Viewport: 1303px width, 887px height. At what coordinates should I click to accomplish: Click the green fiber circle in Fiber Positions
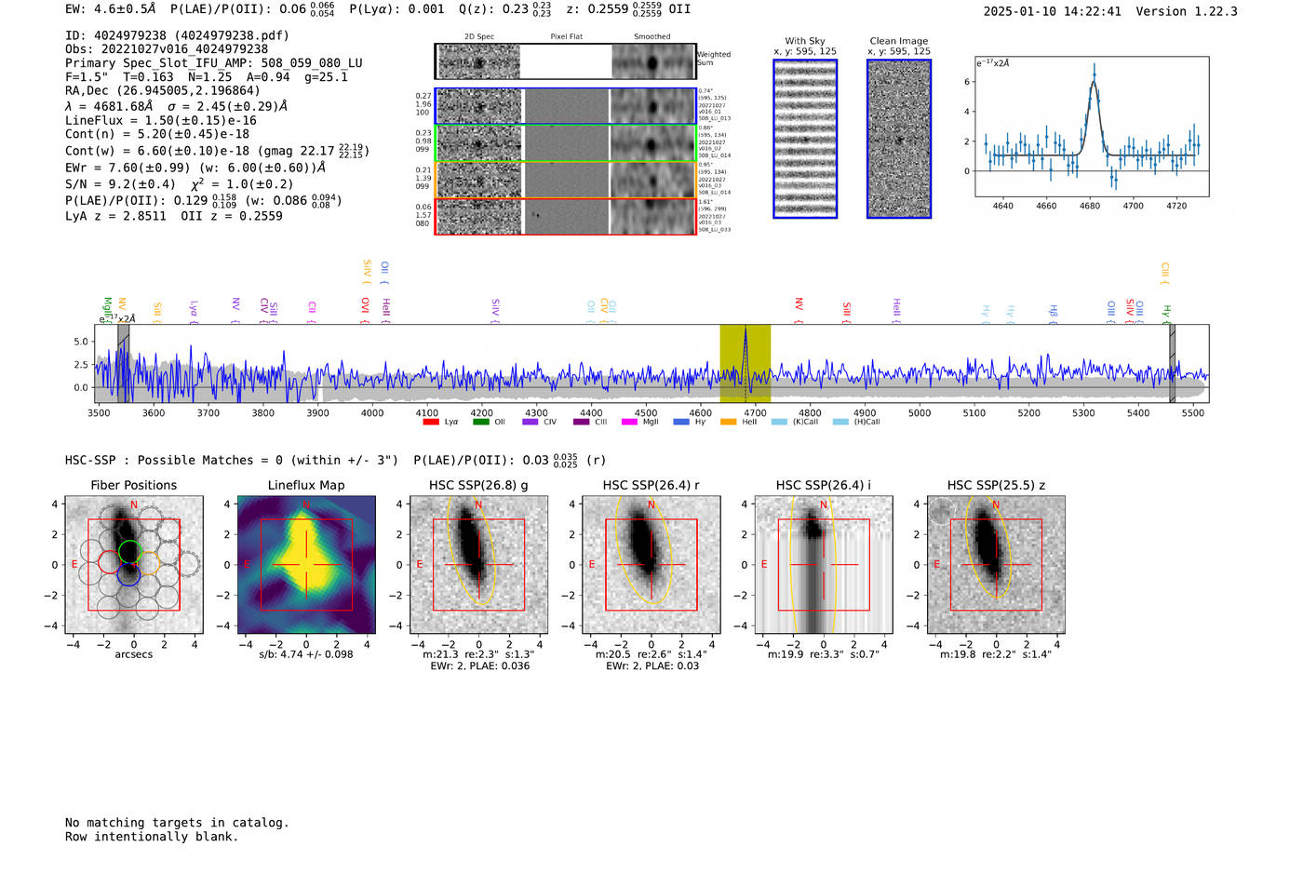(x=129, y=551)
